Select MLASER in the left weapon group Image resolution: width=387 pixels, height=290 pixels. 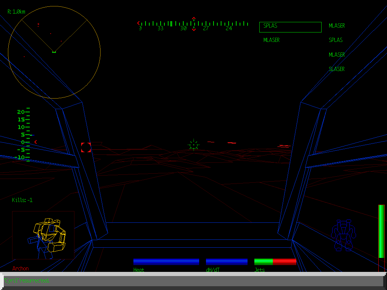click(x=271, y=40)
